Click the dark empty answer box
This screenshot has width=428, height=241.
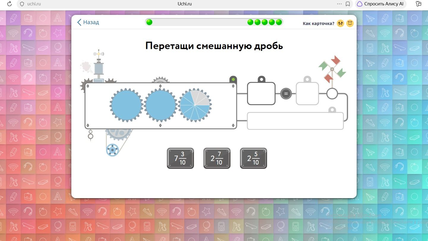tap(261, 93)
